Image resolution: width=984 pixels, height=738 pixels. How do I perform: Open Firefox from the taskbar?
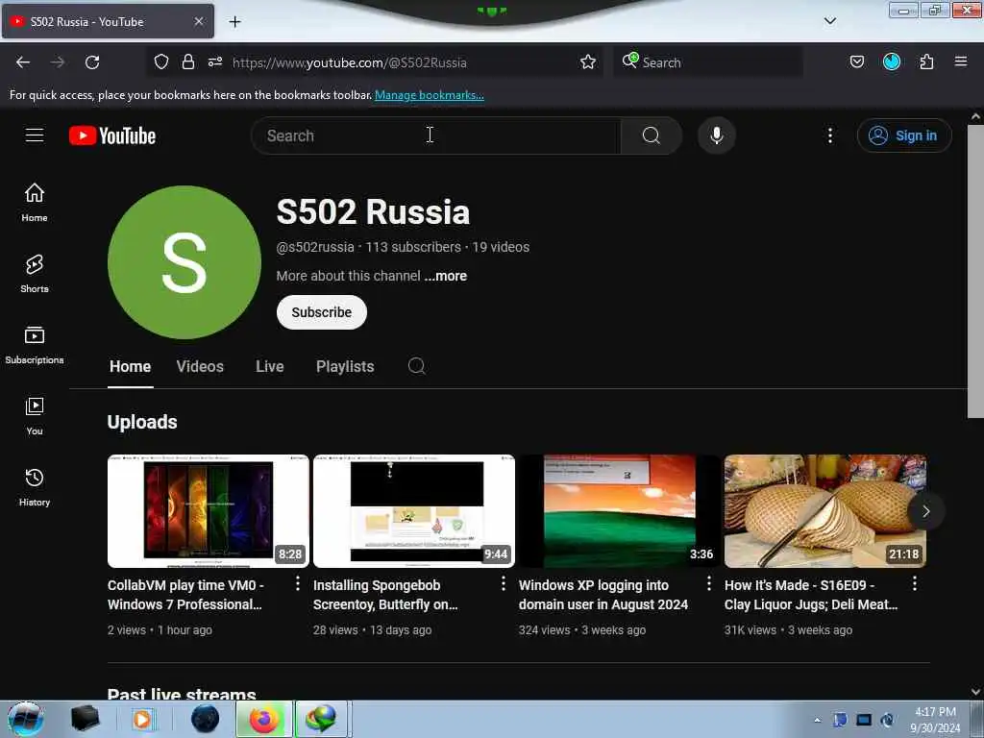point(264,719)
